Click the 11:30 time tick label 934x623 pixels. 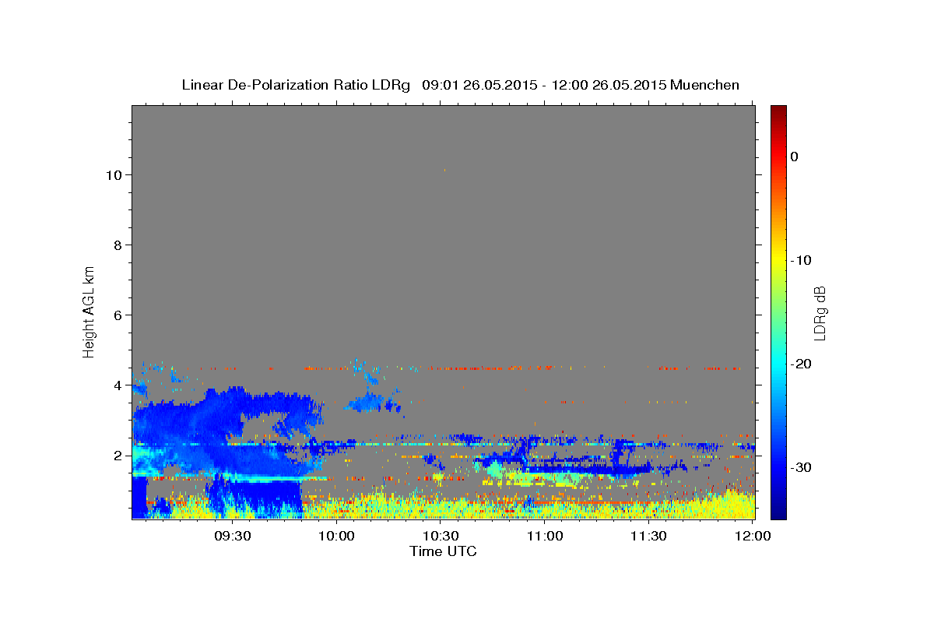tap(648, 536)
